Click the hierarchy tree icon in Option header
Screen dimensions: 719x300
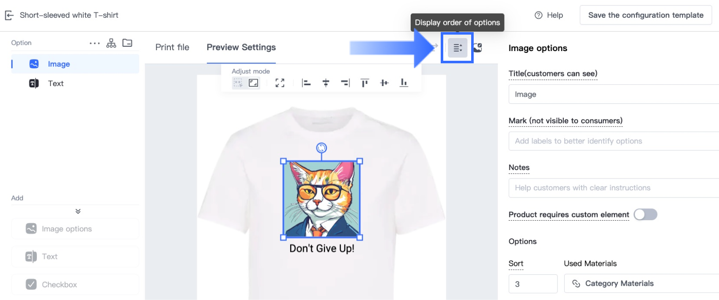[111, 43]
